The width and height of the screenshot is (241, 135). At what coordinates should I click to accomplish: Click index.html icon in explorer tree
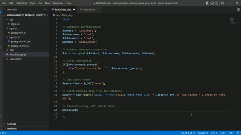7,59
